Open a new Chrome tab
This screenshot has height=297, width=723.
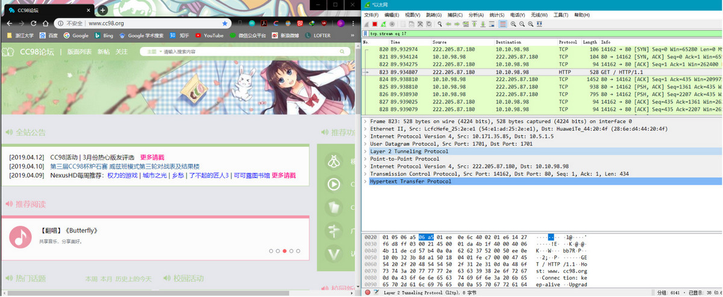102,10
